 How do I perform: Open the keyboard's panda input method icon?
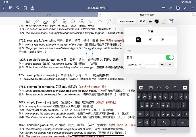tap(141, 88)
